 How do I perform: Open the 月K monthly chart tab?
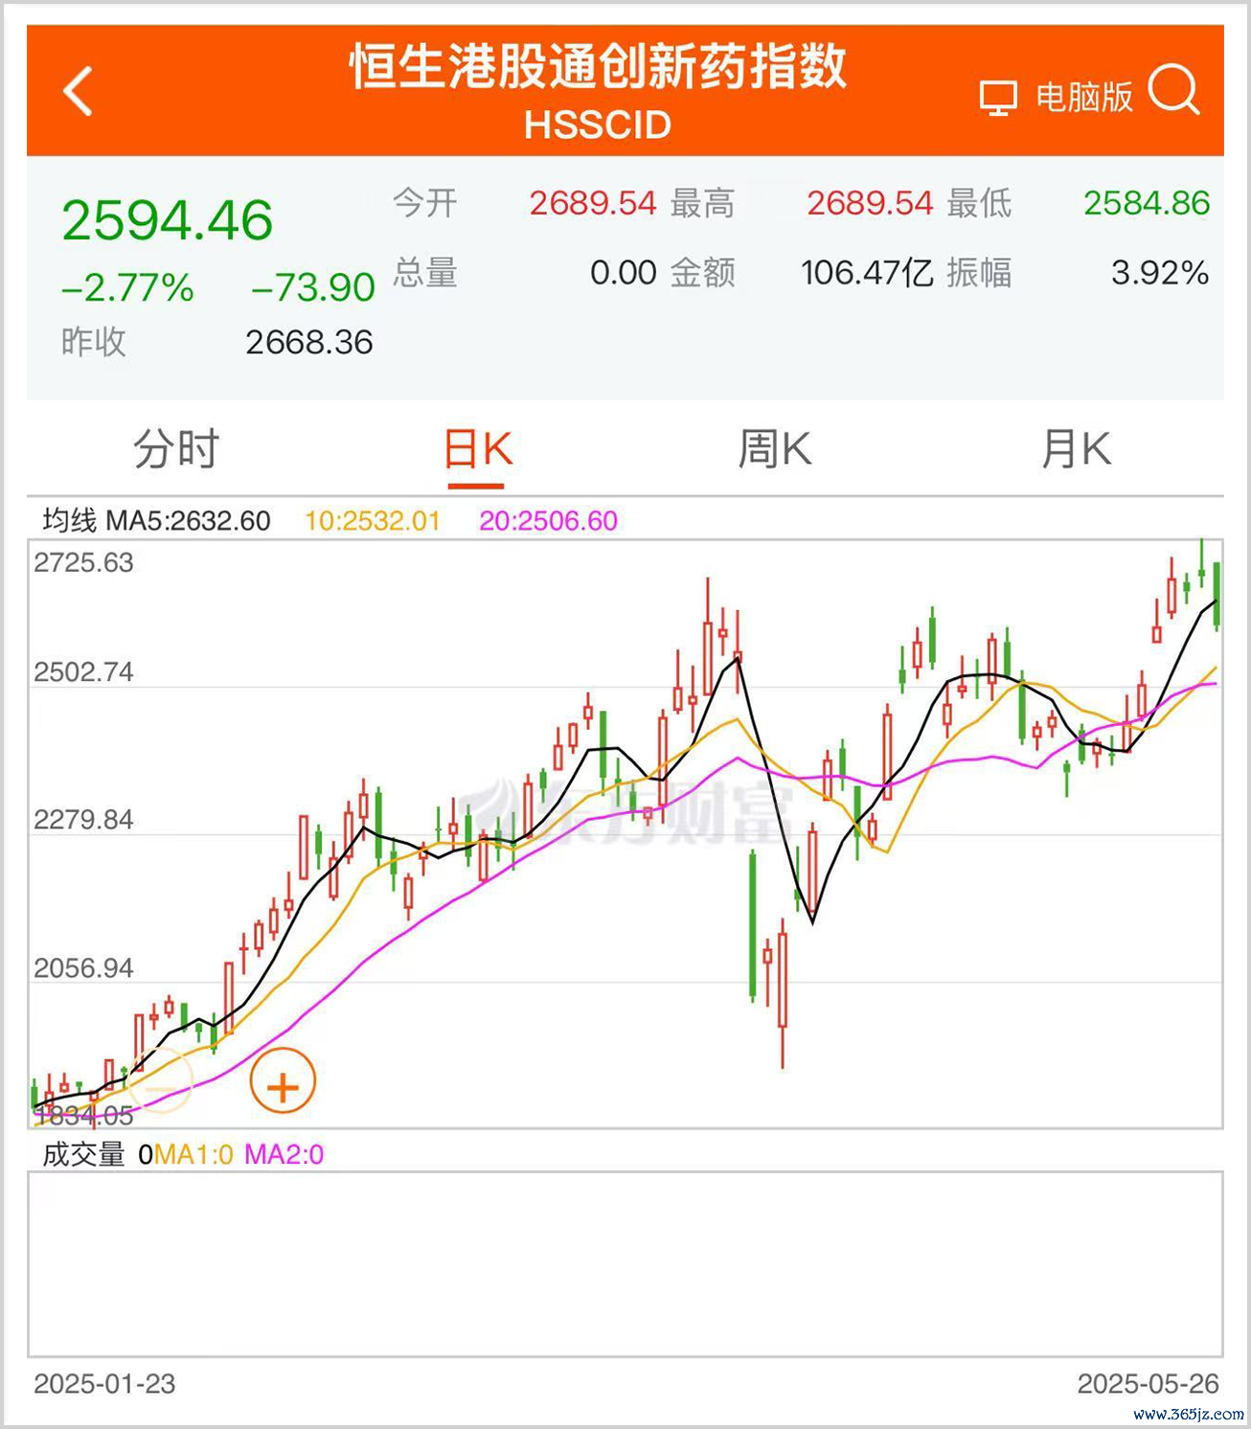point(1076,449)
